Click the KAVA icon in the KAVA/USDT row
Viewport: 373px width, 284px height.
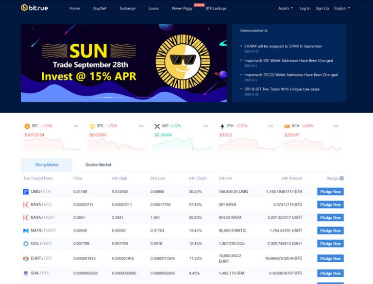click(26, 217)
